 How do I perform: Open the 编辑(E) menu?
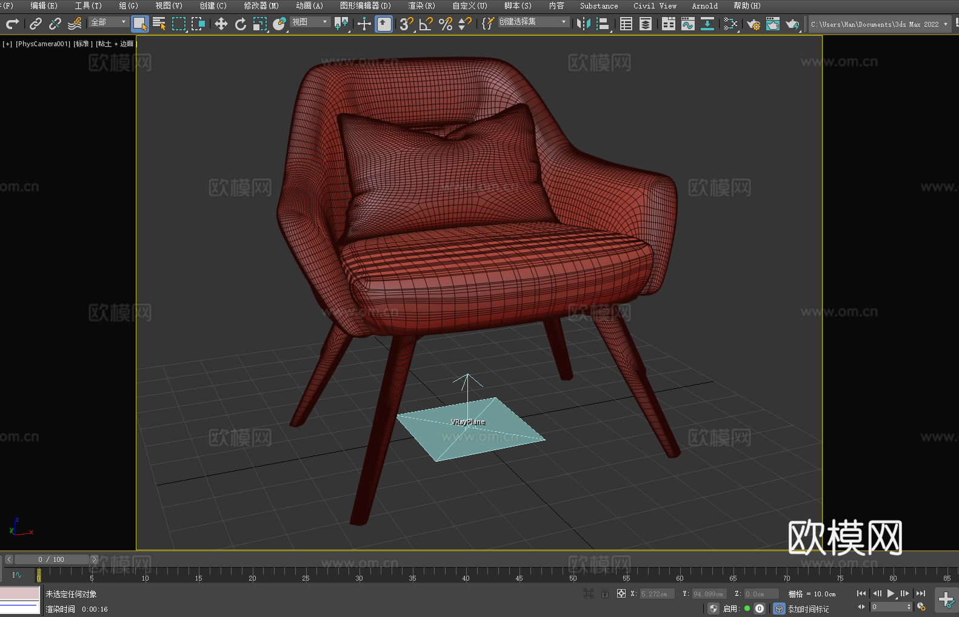coord(44,5)
